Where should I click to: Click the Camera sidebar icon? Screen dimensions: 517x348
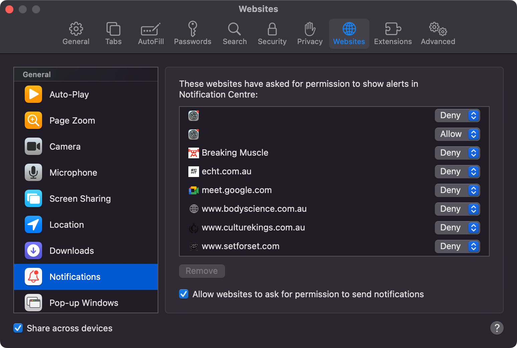click(x=33, y=146)
